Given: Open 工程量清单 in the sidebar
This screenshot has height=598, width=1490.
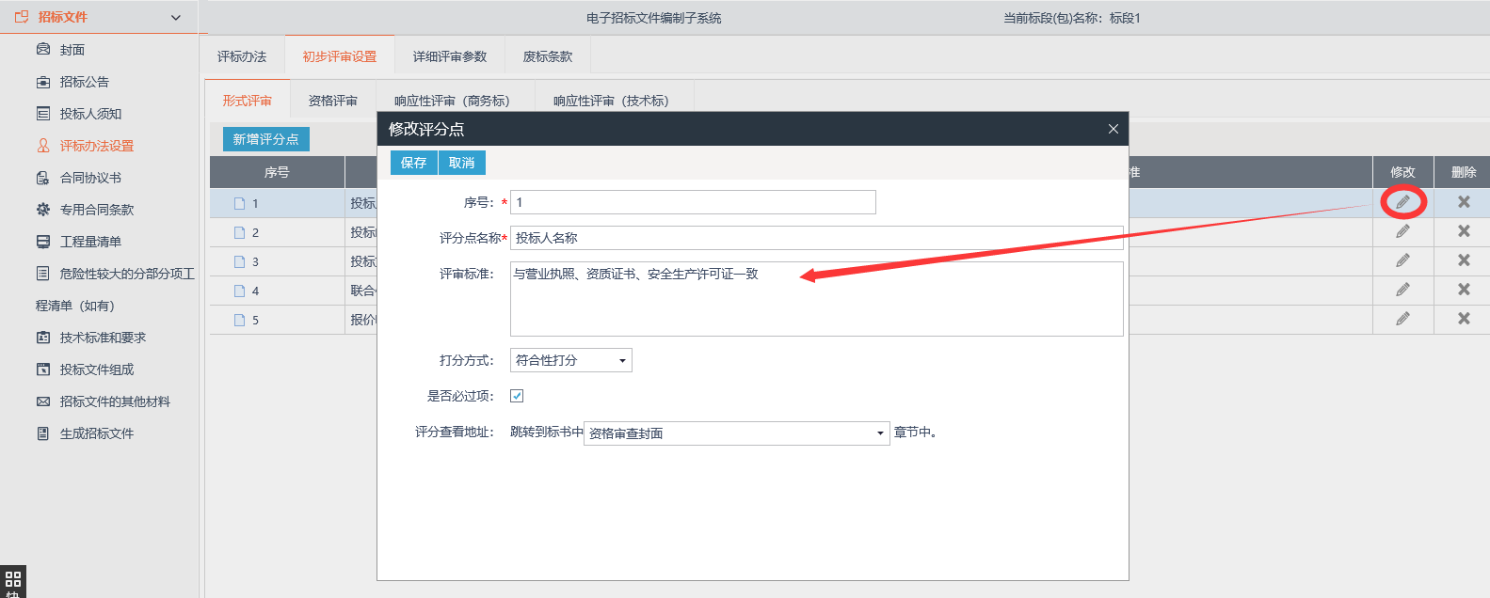Looking at the screenshot, I should (90, 242).
